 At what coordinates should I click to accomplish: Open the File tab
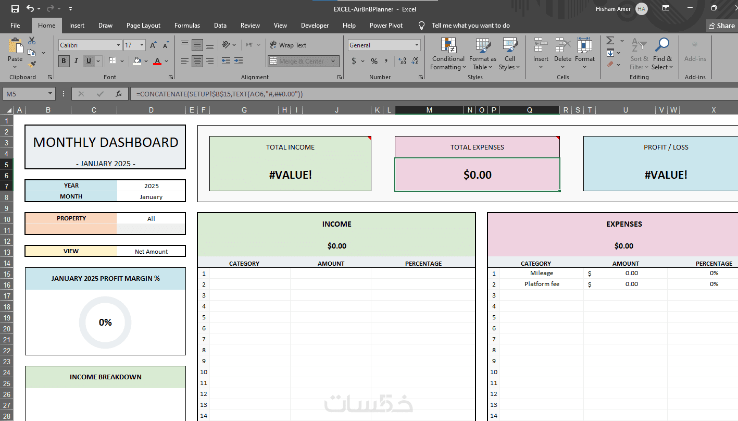15,26
